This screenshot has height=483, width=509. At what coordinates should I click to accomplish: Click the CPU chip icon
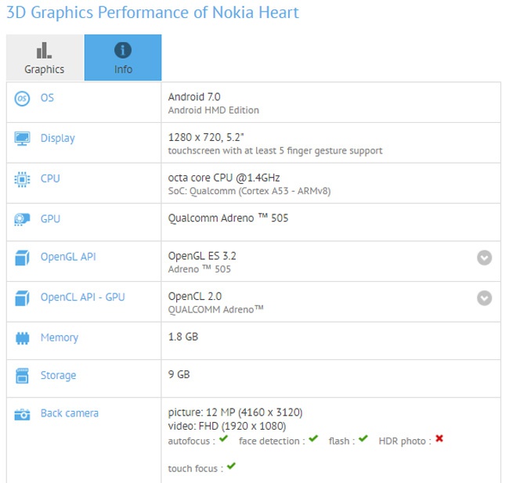click(22, 179)
